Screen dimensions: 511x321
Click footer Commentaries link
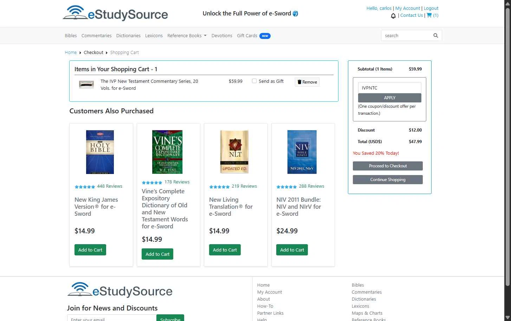point(367,292)
